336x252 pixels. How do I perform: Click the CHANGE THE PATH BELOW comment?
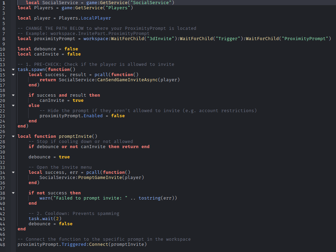click(107, 28)
